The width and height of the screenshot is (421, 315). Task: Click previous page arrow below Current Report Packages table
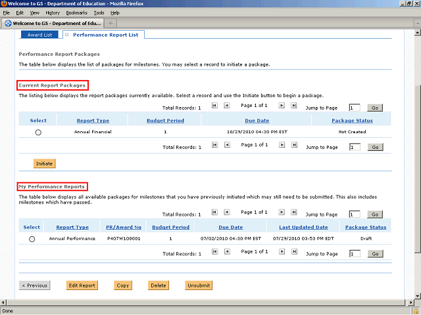227,145
